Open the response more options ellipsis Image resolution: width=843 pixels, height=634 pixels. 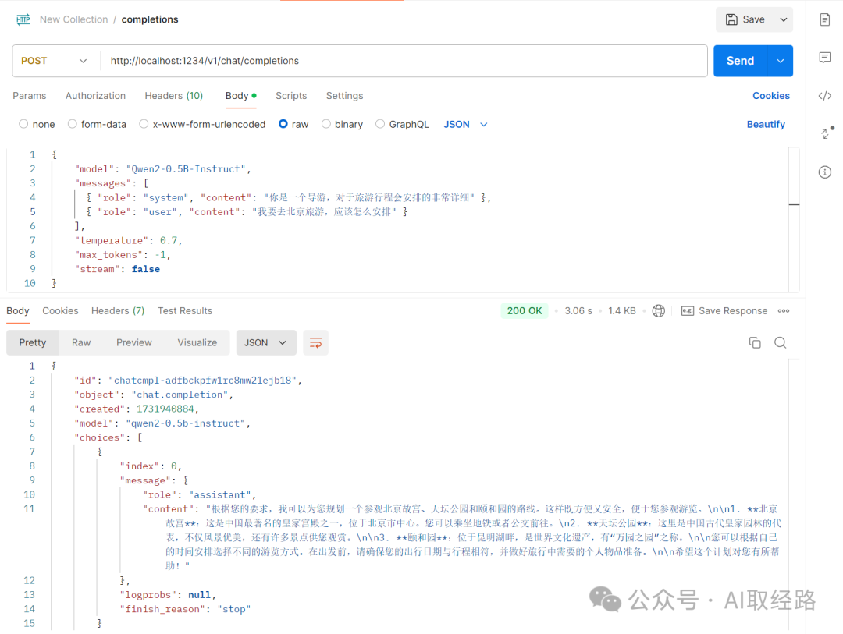pos(784,311)
